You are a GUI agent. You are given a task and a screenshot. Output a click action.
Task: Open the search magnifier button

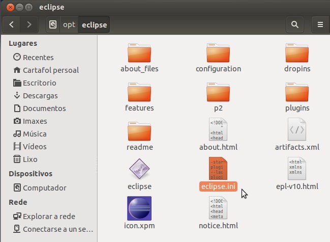(x=294, y=24)
